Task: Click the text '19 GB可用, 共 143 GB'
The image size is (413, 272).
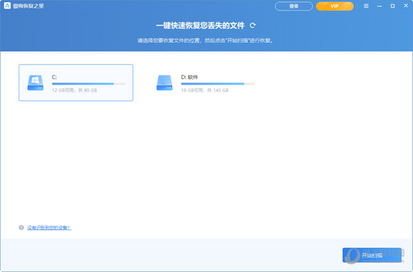Action: click(204, 91)
